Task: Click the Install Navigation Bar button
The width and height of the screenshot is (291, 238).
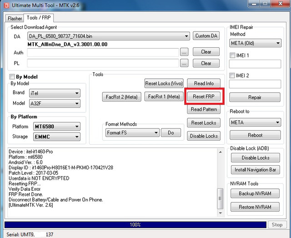Action: point(256,170)
